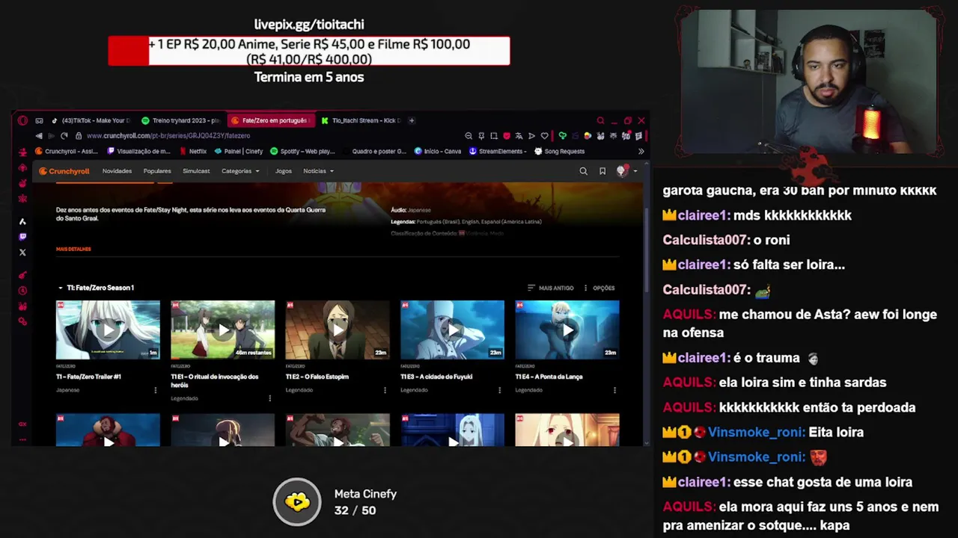Viewport: 958px width, 538px height.
Task: Go back to the previous page
Action: [x=39, y=136]
